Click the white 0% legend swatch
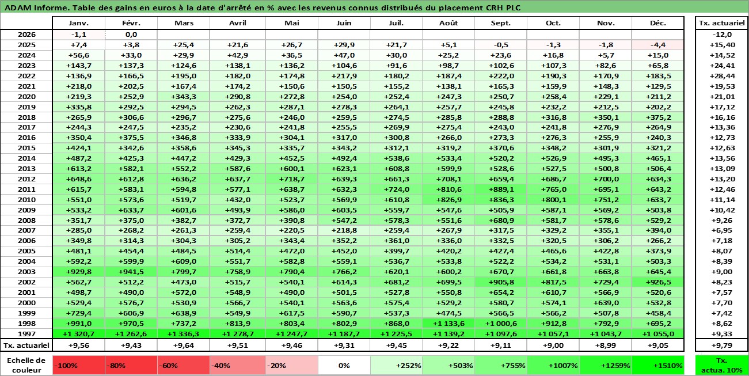The width and height of the screenshot is (749, 376). pos(344,365)
